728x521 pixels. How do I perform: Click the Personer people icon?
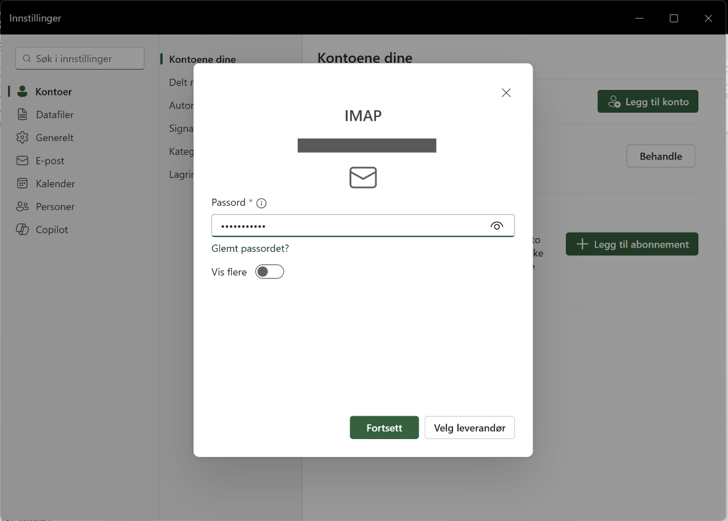[x=22, y=206]
